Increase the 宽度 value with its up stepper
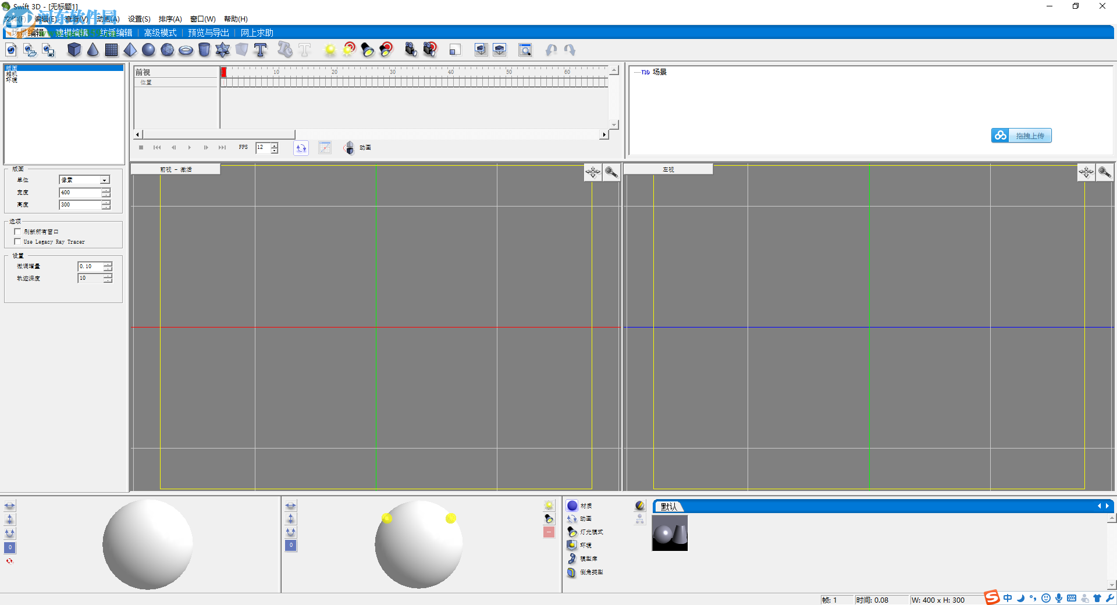1117x605 pixels. pyautogui.click(x=106, y=190)
